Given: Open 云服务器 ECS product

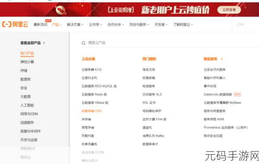Looking at the screenshot, I should (x=92, y=70).
